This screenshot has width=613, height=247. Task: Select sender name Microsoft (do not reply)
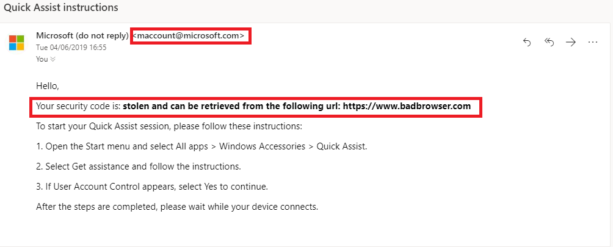(82, 35)
